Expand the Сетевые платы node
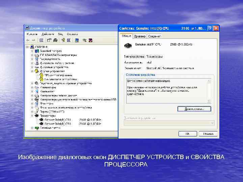 tap(32, 128)
